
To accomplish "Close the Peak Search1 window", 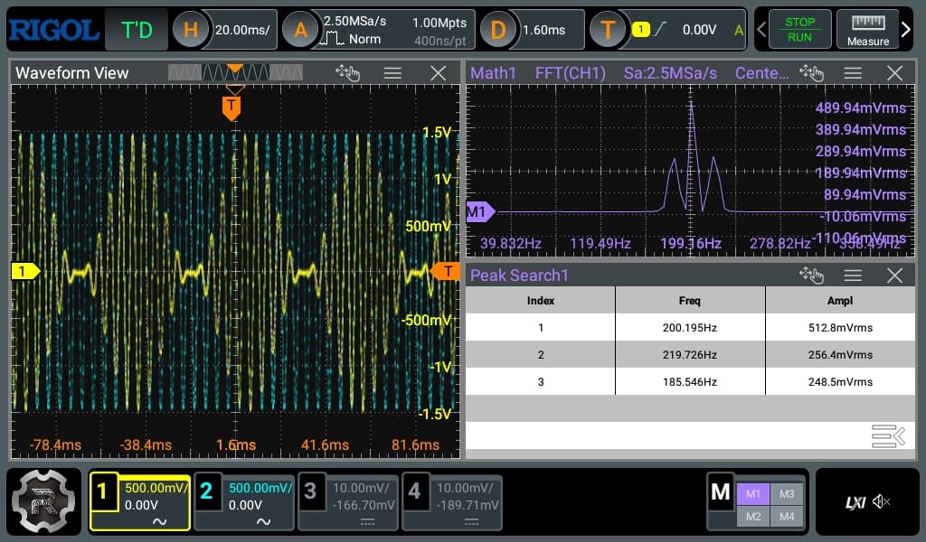I will (x=894, y=276).
